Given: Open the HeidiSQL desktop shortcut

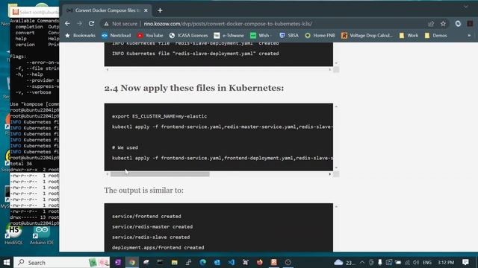Looking at the screenshot, I should tap(13, 235).
